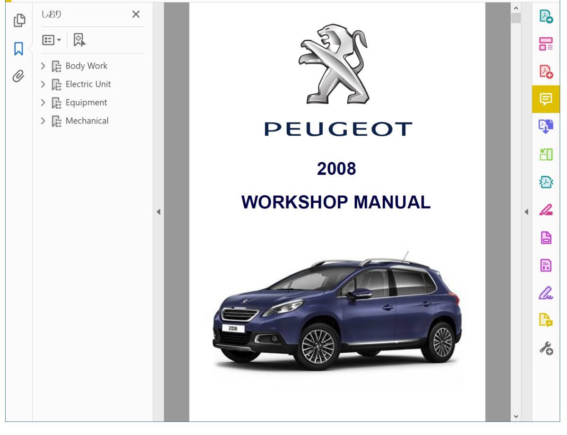Open the Organize Pages tool

pos(546,44)
